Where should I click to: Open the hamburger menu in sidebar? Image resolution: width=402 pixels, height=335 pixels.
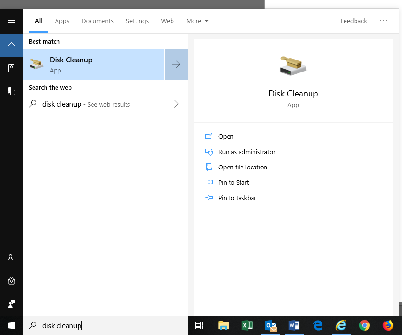point(11,22)
